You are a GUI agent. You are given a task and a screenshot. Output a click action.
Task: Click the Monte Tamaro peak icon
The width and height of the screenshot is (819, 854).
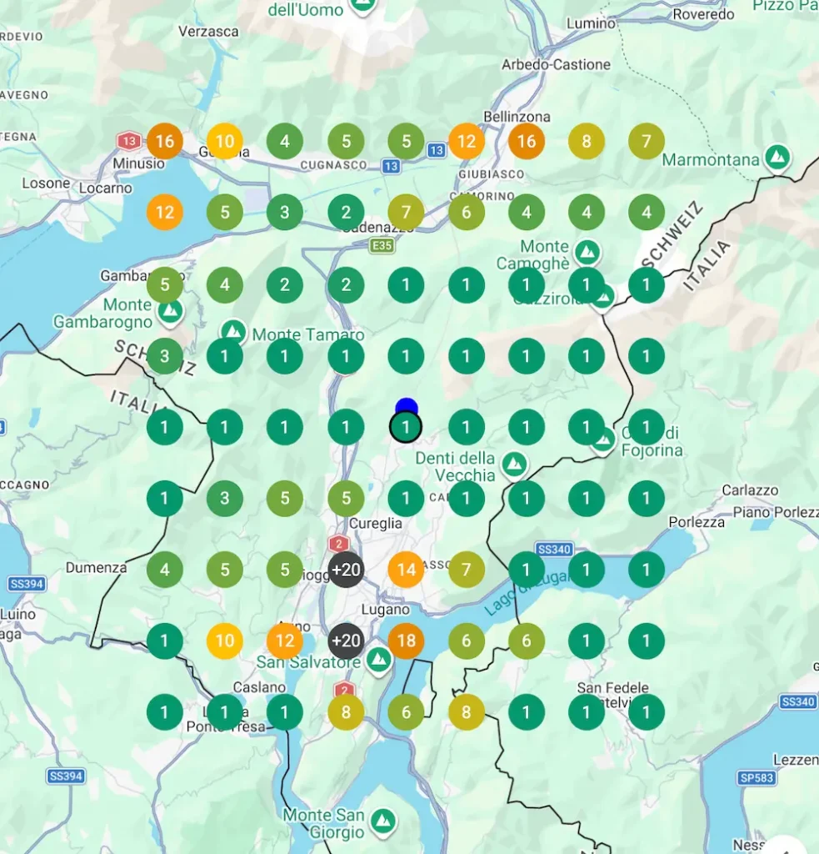point(233,333)
